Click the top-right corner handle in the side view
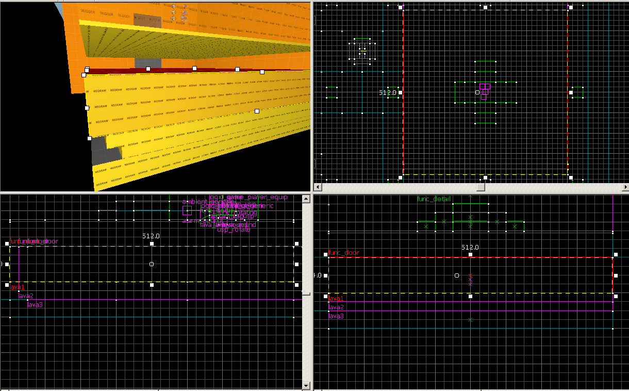This screenshot has height=391, width=629. pyautogui.click(x=615, y=255)
